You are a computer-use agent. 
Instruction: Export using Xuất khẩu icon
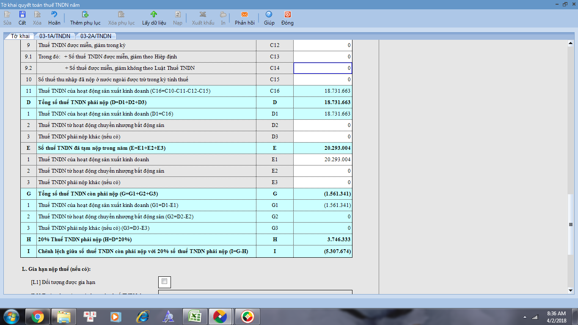203,14
